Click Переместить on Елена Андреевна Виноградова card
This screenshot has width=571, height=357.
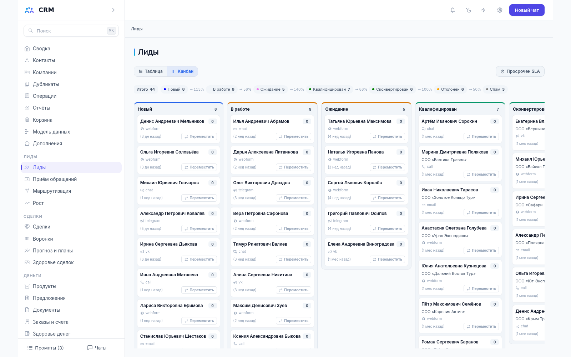pos(387,259)
